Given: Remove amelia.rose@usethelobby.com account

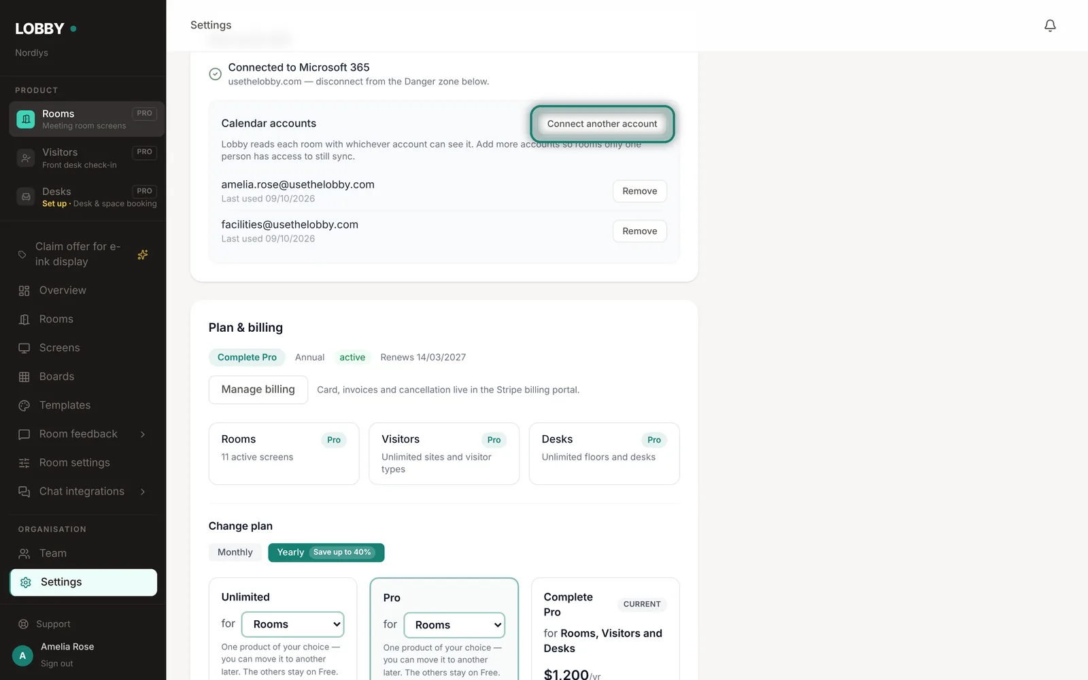Looking at the screenshot, I should coord(640,191).
